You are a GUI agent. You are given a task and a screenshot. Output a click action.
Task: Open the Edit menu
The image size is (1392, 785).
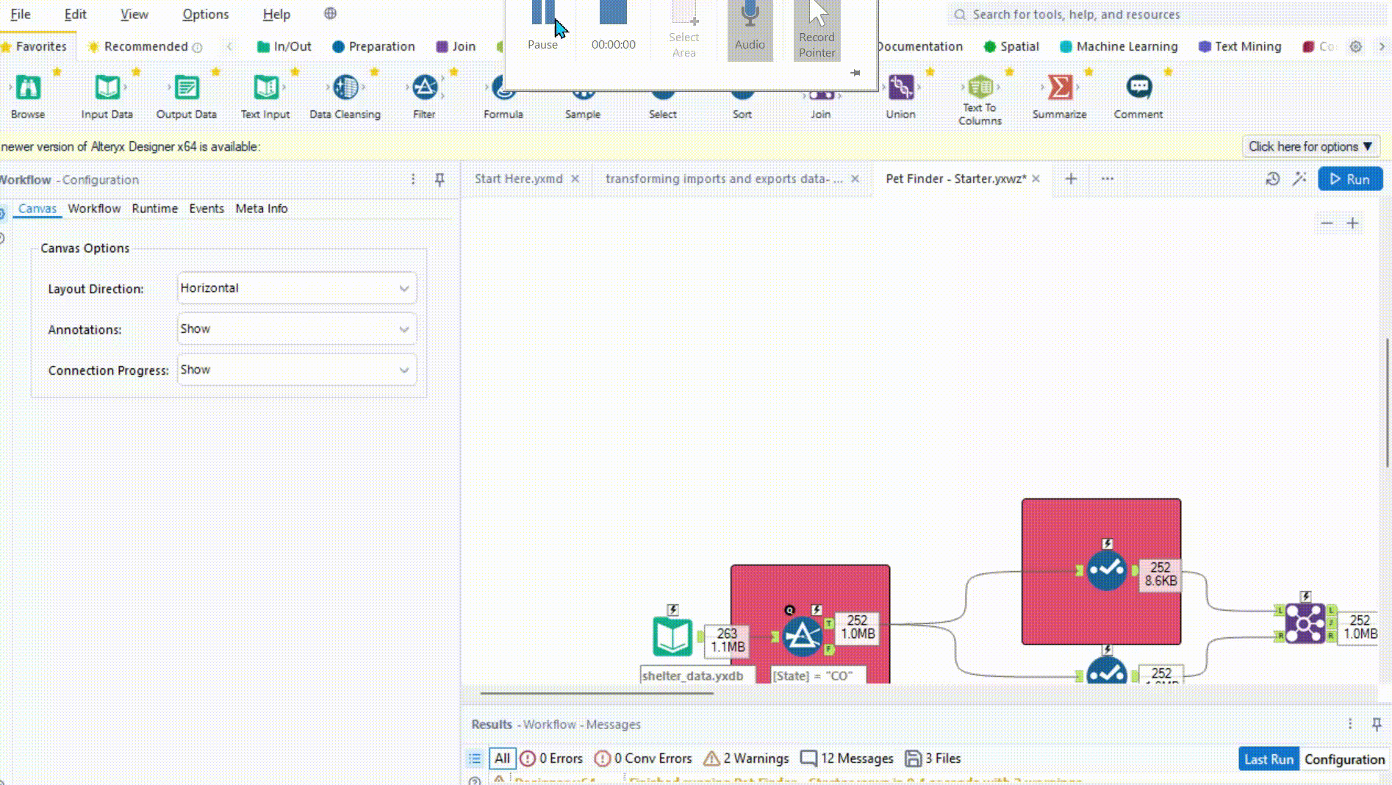[x=75, y=14]
